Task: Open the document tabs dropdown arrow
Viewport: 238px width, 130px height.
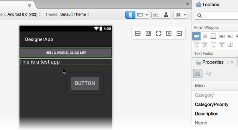Action: 188,4
